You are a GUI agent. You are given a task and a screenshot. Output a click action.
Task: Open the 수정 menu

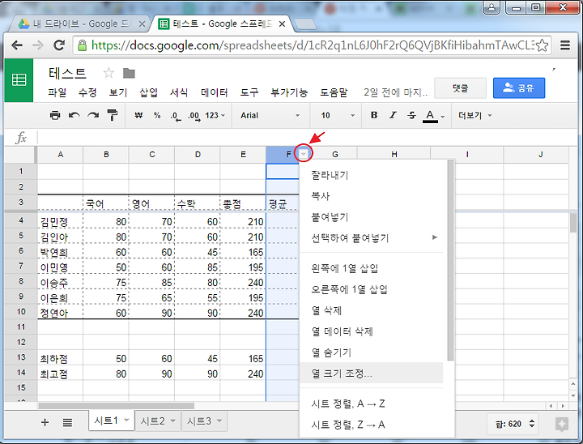point(87,92)
